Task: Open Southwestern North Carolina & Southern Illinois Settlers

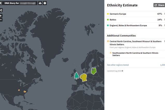Action: 135,54
